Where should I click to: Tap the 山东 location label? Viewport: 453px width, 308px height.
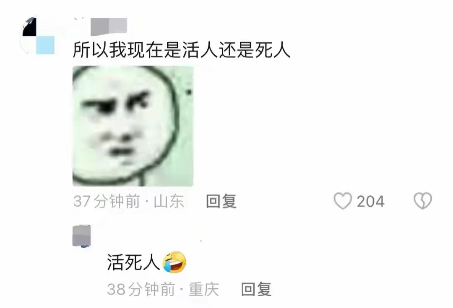[169, 201]
